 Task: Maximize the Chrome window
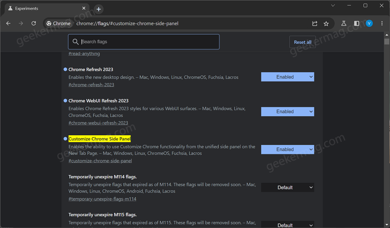tap(365, 5)
